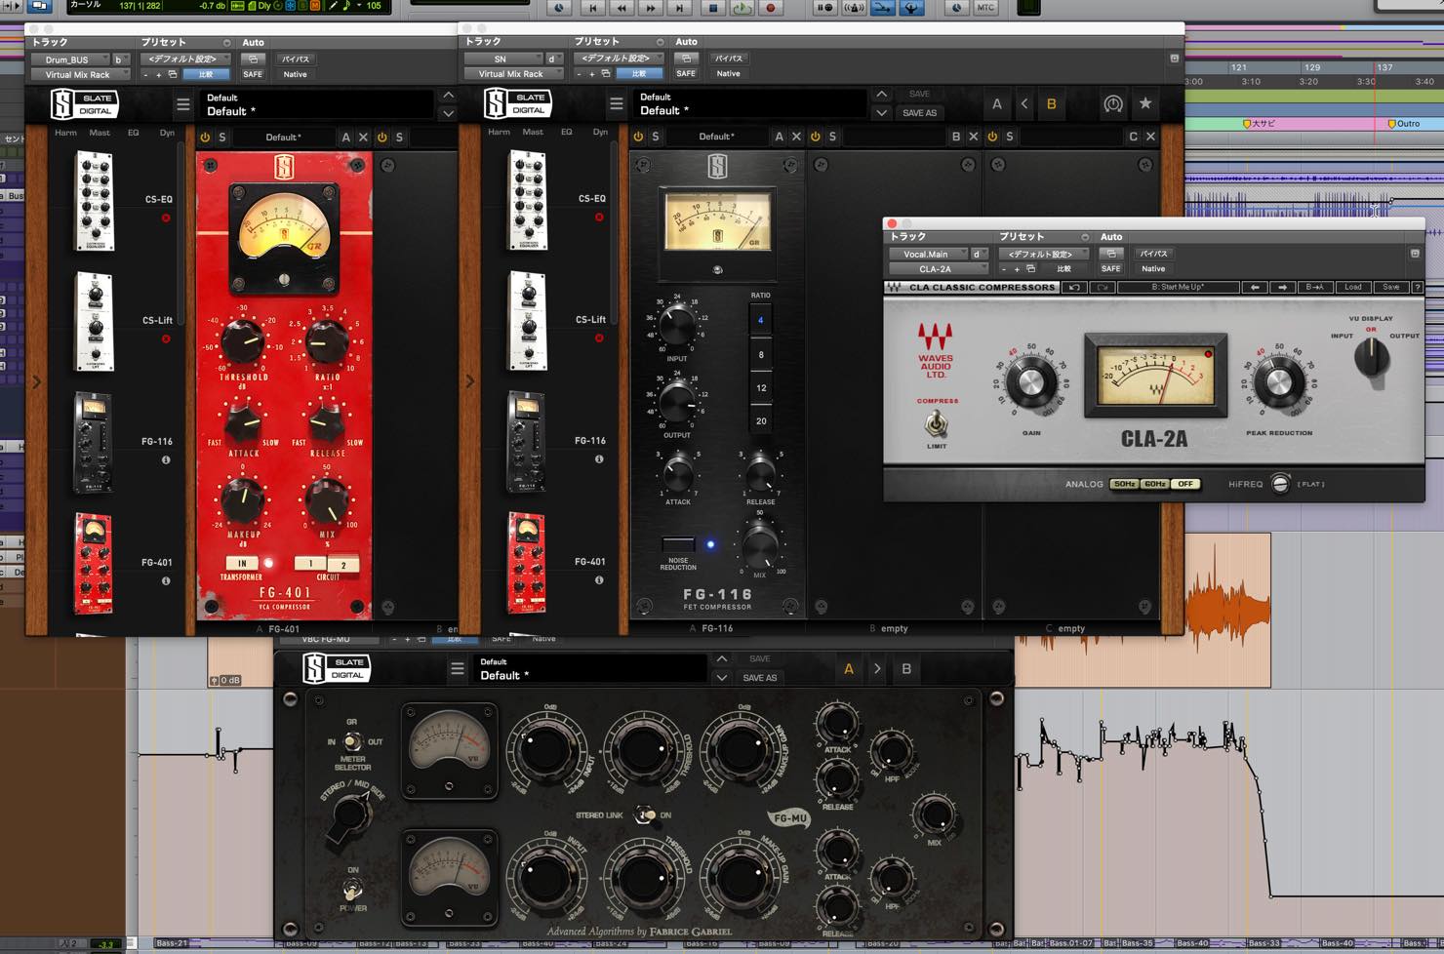Set CLA-2A analog to OFF

coord(1184,484)
